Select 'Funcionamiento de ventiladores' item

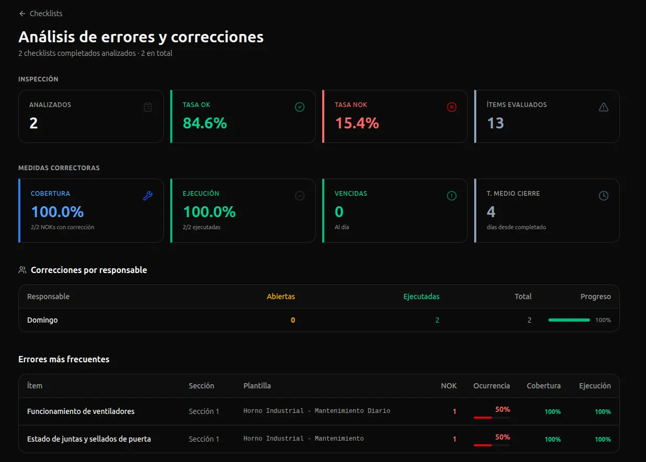point(81,411)
